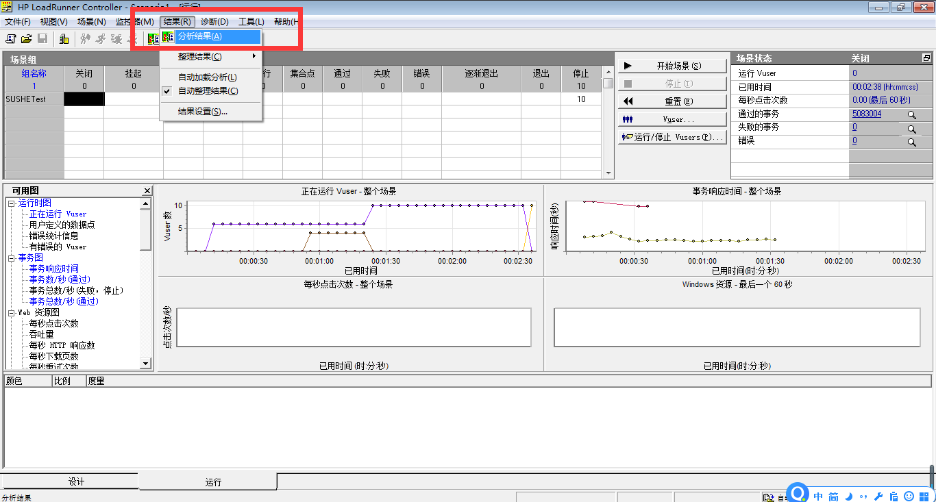Choose 分析结果 from the Results menu

pos(211,36)
